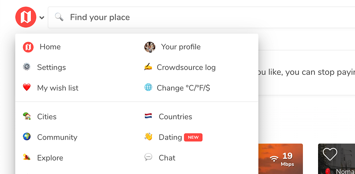The image size is (355, 174).
Task: Open Your profile page
Action: pos(181,47)
